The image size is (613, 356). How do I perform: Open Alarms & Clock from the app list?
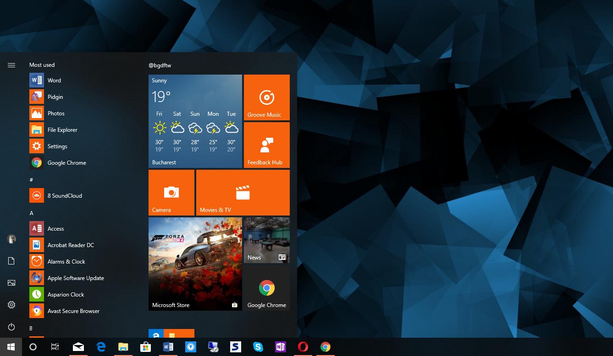[x=83, y=262]
